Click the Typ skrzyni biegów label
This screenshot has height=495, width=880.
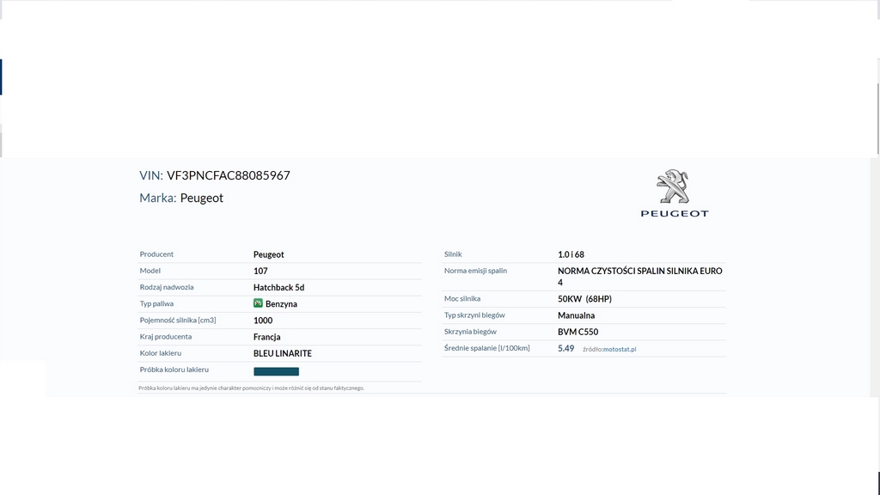[474, 315]
